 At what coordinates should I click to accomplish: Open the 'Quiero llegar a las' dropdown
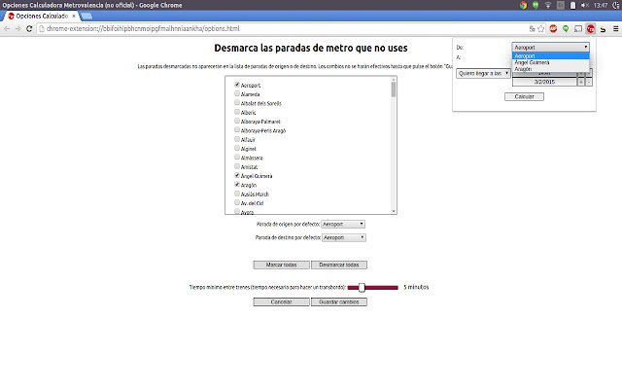click(x=483, y=74)
